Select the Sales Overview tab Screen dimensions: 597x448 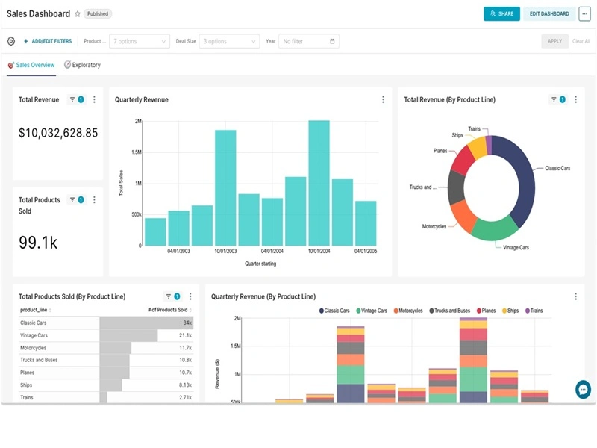(31, 65)
